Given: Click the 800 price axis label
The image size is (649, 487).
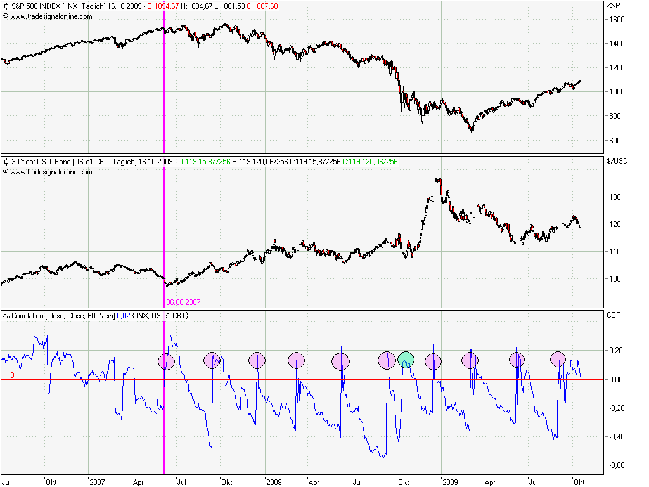Looking at the screenshot, I should click(615, 116).
